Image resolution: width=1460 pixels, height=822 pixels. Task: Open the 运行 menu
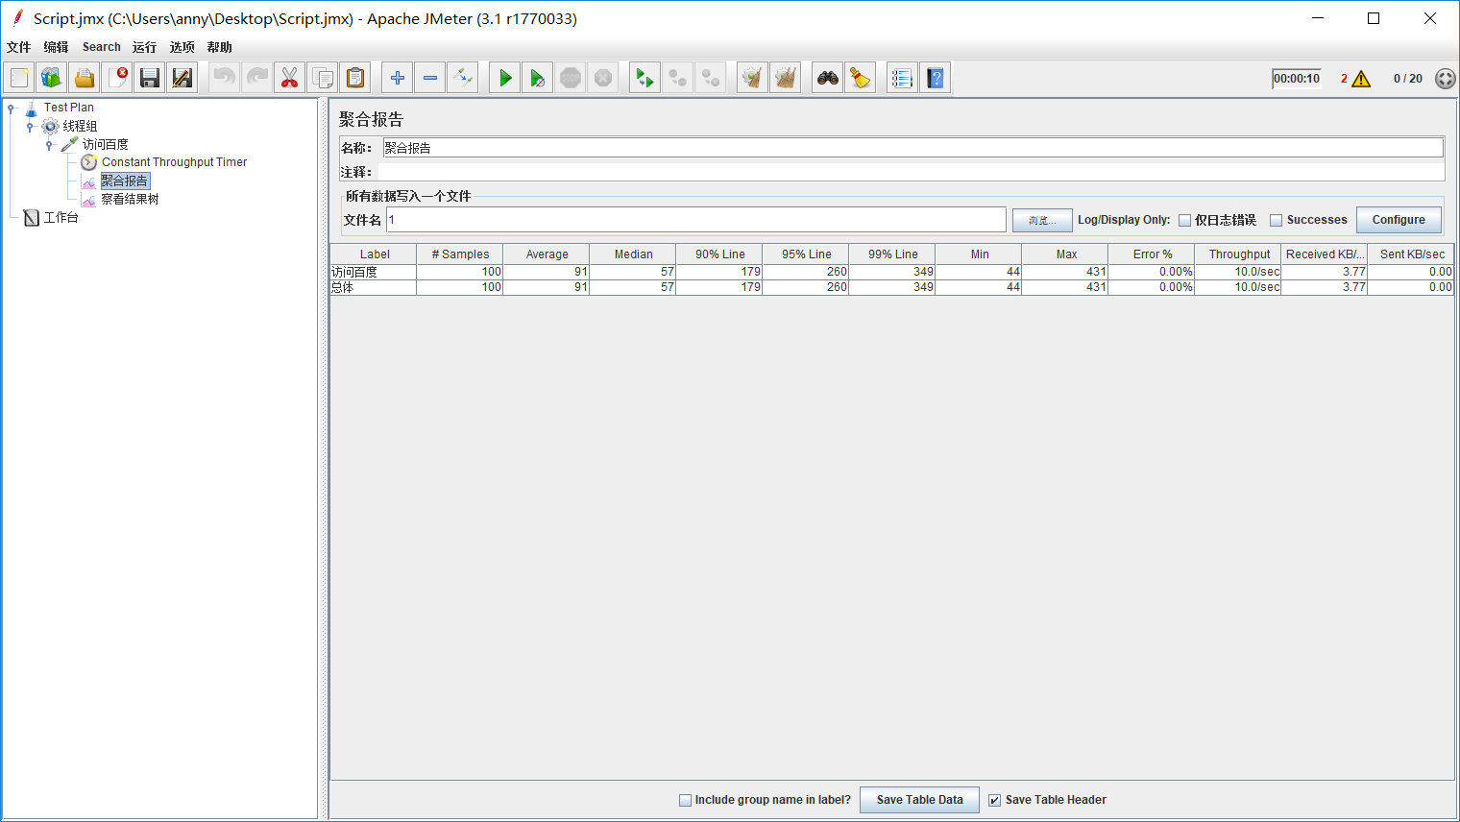144,47
